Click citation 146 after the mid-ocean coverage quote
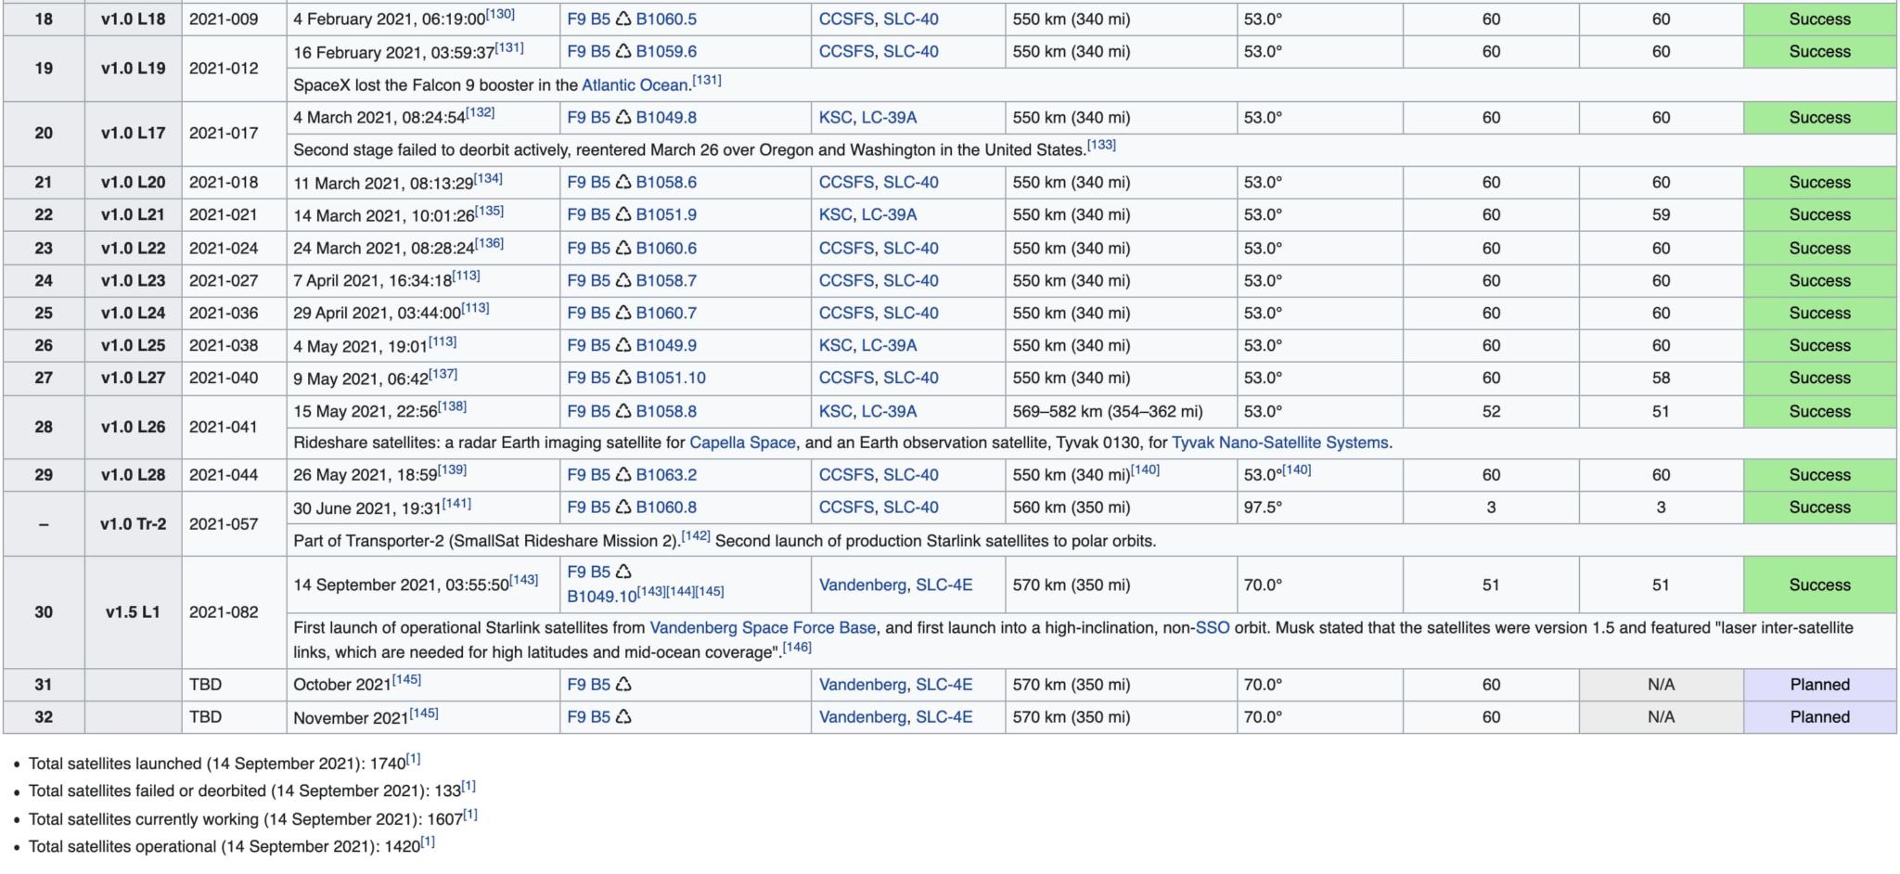This screenshot has width=1900, height=874. pos(797,648)
